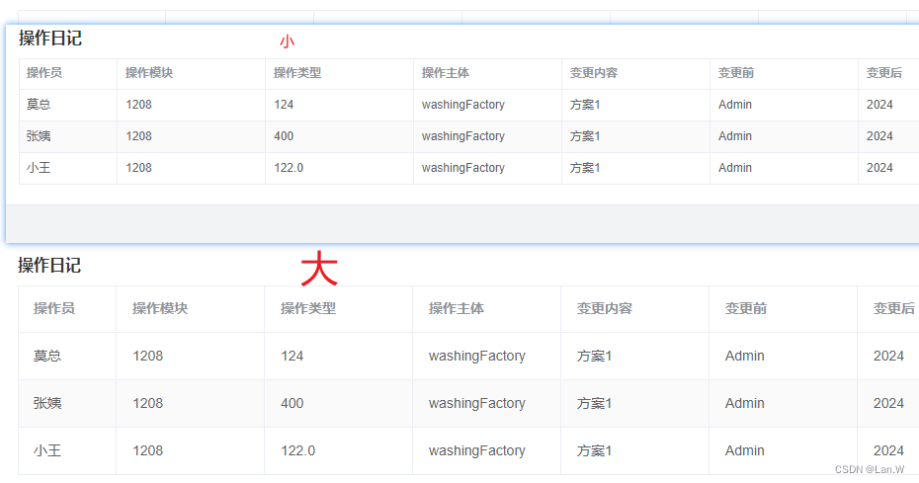This screenshot has width=919, height=483.
Task: Select 张姨 cell in the lower large table
Action: pyautogui.click(x=47, y=403)
